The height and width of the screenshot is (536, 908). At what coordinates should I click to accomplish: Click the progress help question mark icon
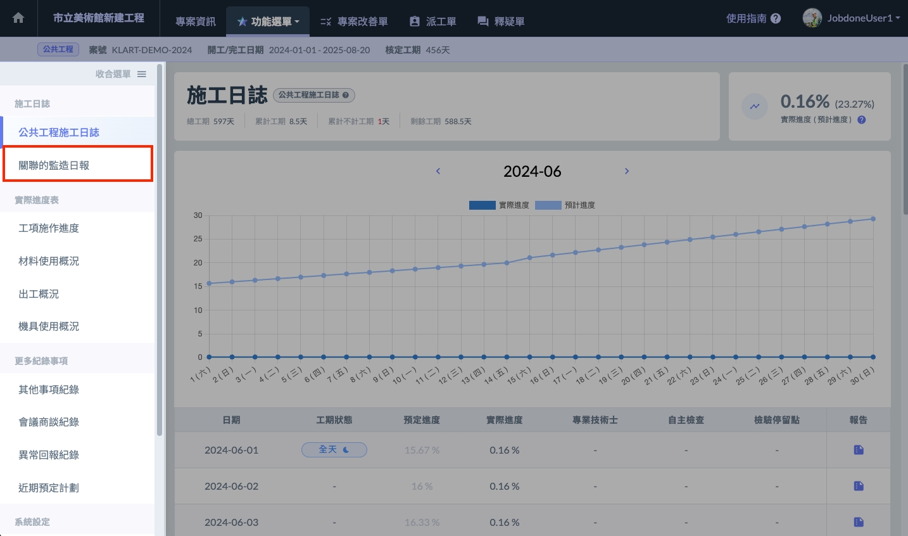point(861,120)
